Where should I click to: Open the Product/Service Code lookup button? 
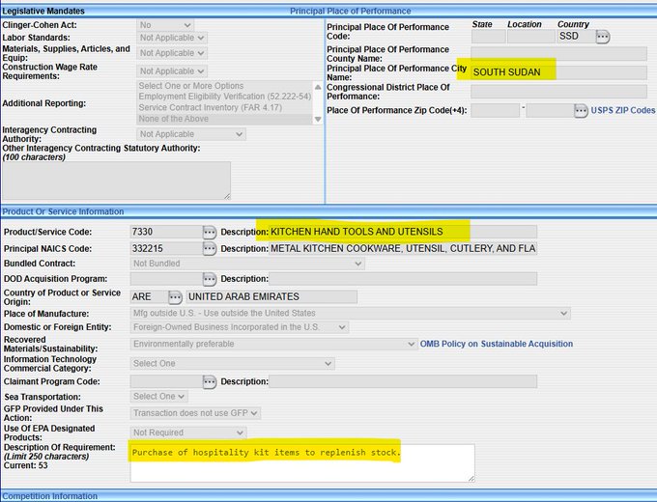click(210, 232)
